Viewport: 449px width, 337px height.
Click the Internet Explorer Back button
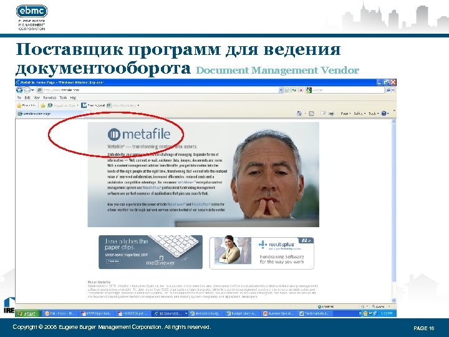point(19,90)
